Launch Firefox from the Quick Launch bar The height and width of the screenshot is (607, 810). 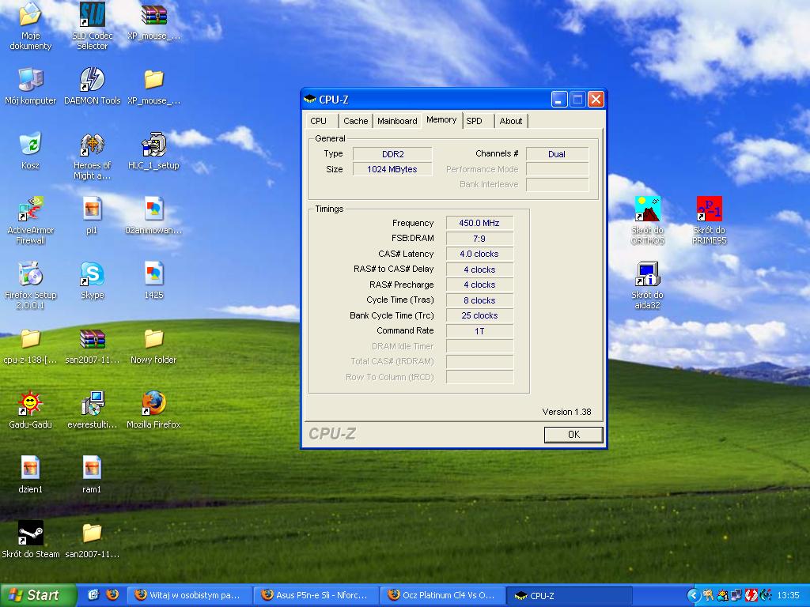coord(112,594)
